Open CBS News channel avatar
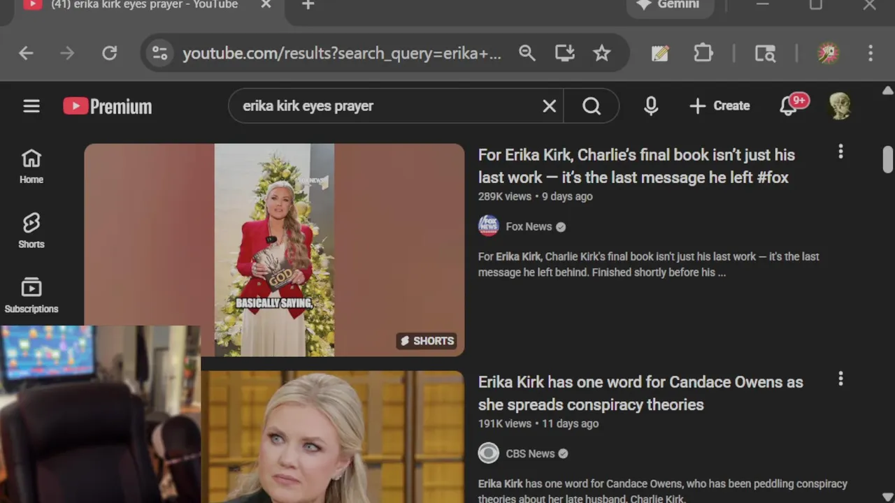Image resolution: width=895 pixels, height=503 pixels. [488, 453]
